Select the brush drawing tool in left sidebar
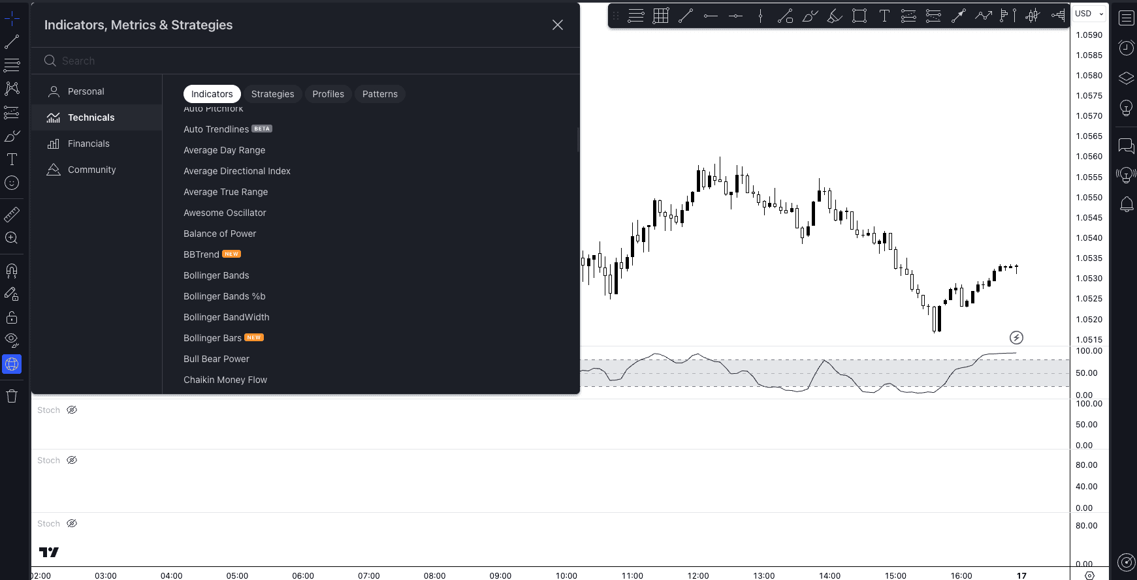1137x580 pixels. tap(12, 136)
